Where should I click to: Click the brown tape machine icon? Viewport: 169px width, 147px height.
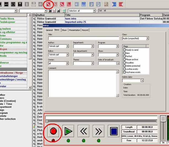pos(106,4)
